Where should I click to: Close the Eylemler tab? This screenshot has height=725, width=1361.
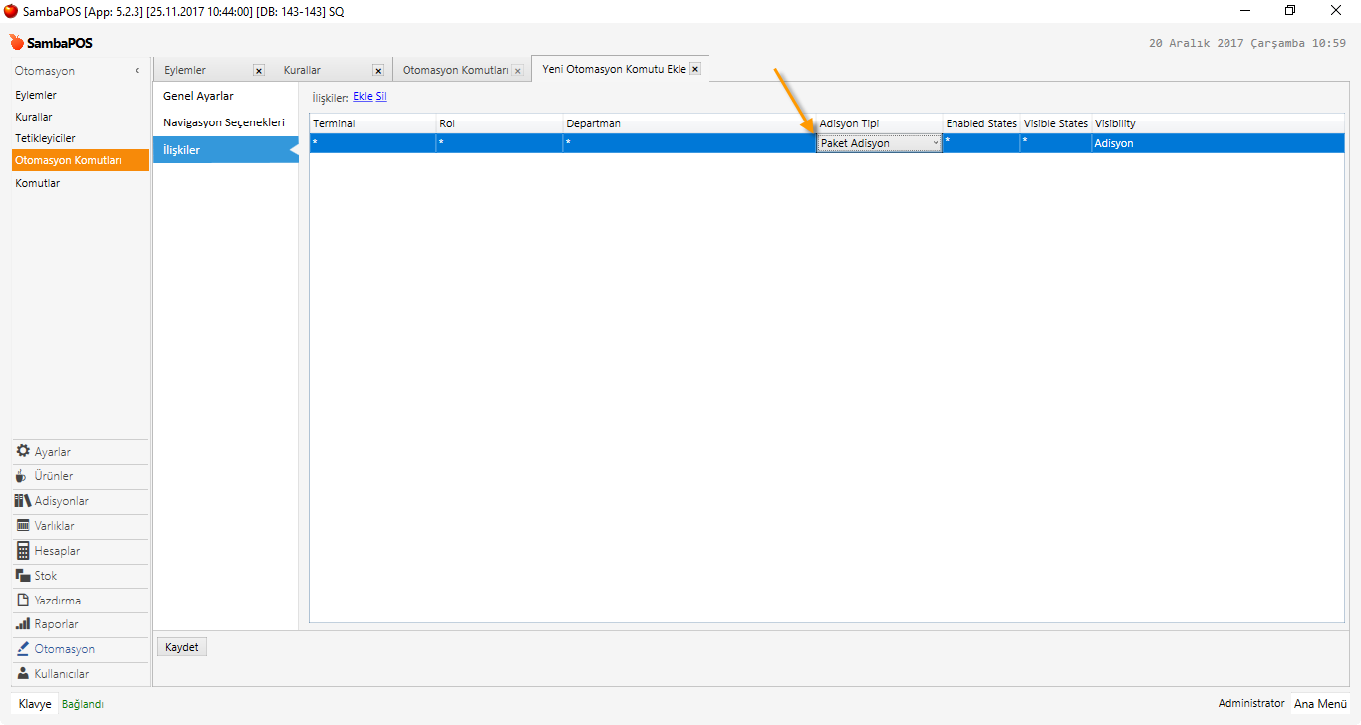pos(259,71)
